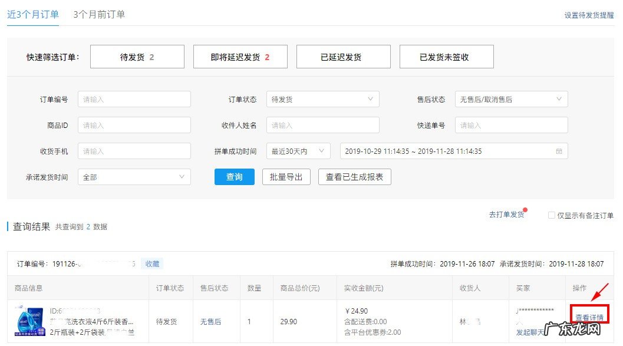Expand the 承诺发货时间 dropdown showing 全部

coord(134,176)
